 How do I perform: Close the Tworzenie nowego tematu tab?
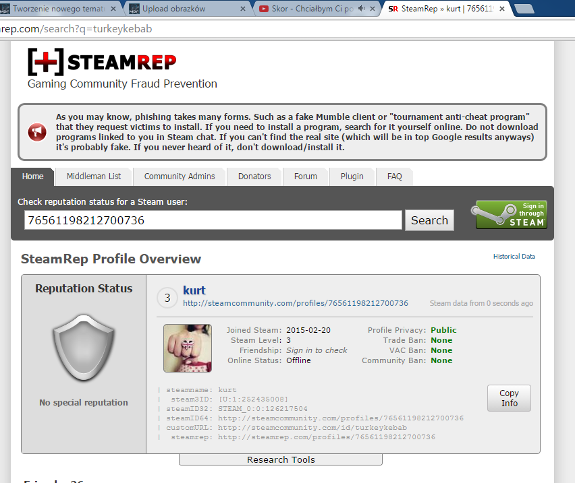click(113, 9)
